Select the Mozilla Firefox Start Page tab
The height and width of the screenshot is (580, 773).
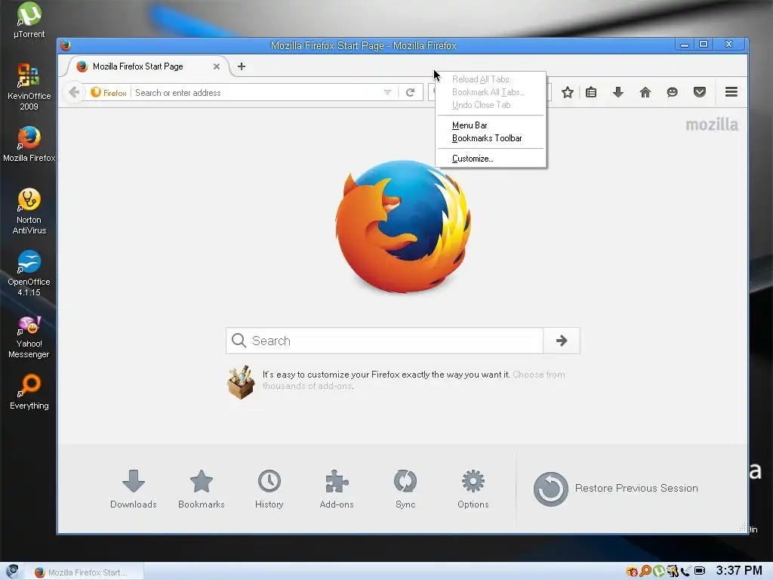(x=146, y=66)
